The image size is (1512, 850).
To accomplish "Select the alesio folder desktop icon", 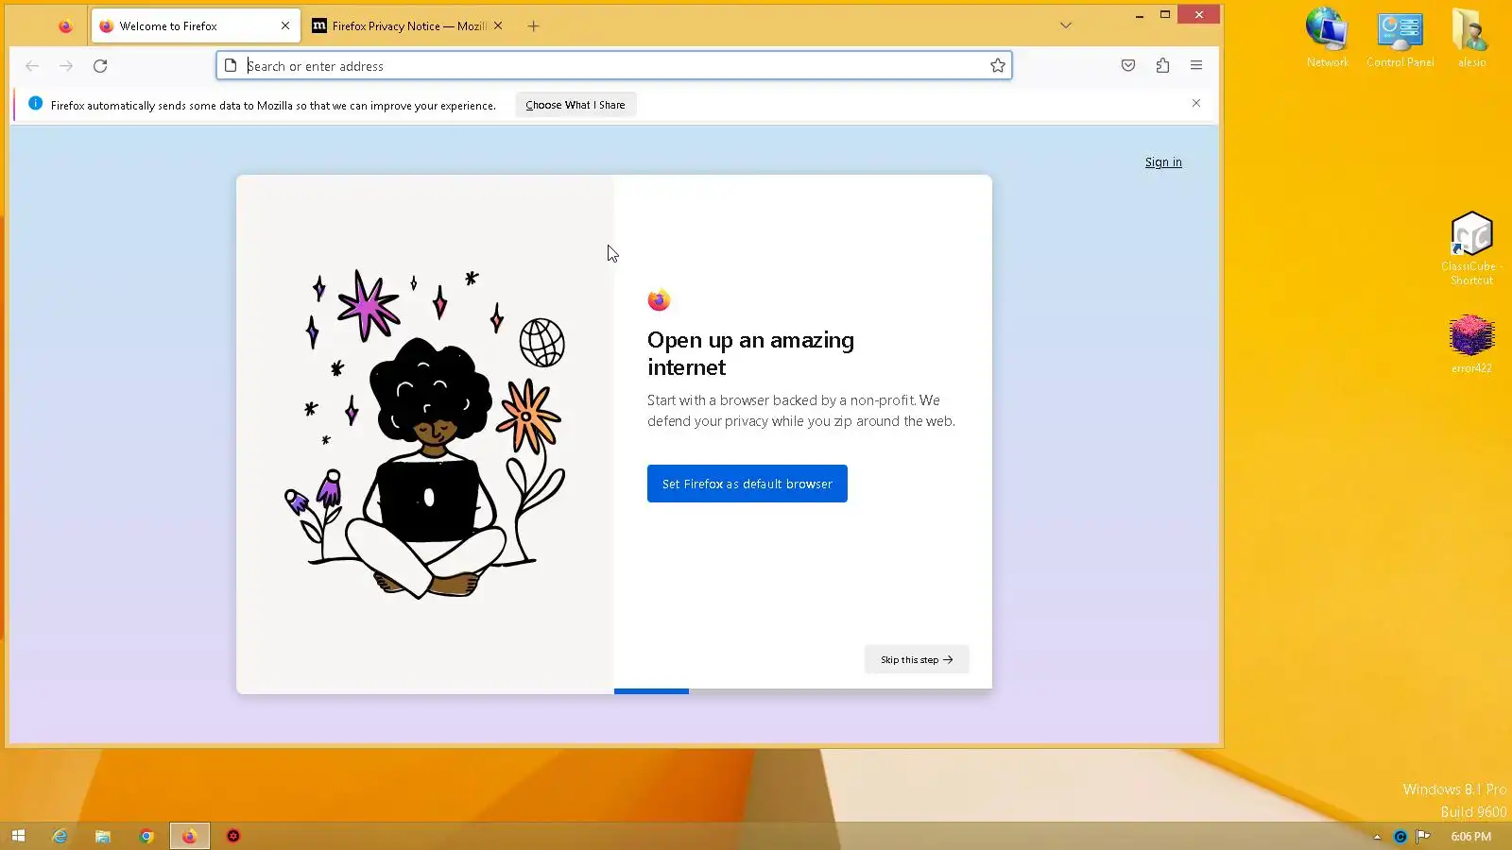I will click(1471, 38).
